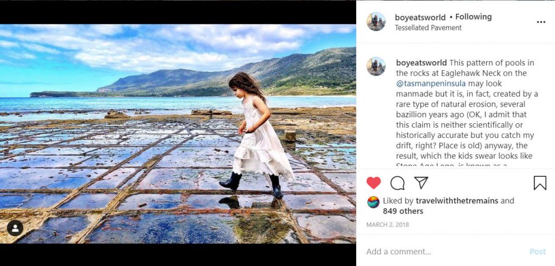Click the Post comment button
The height and width of the screenshot is (266, 555).
click(537, 251)
